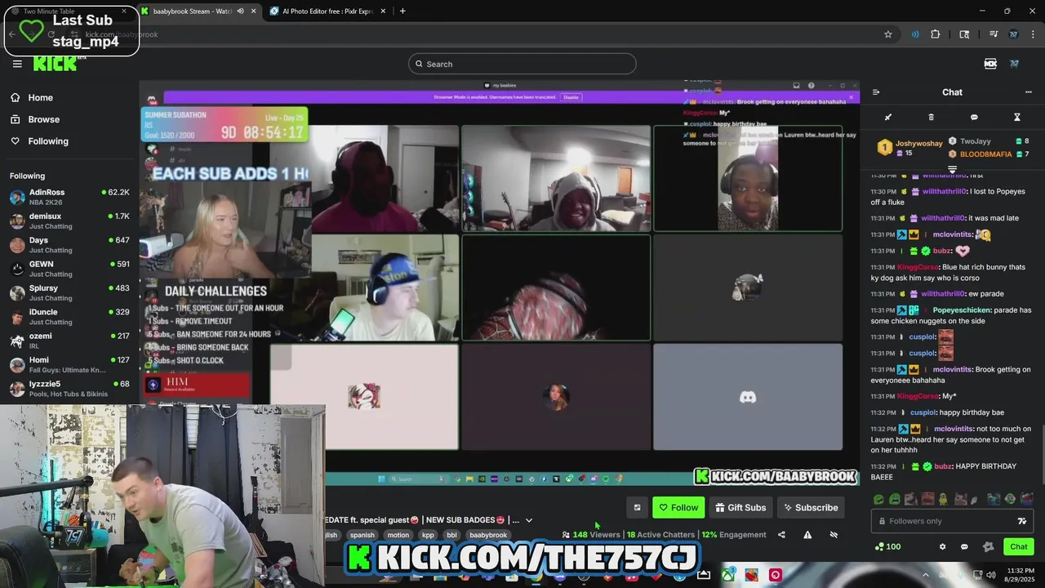Open the emote picker in chat input
The width and height of the screenshot is (1045, 588).
coord(1021,521)
